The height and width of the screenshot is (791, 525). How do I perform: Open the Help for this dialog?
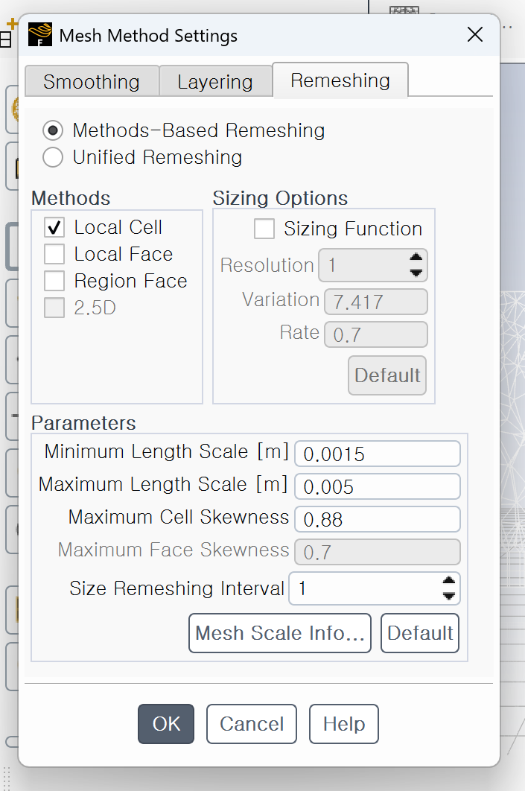click(x=344, y=724)
